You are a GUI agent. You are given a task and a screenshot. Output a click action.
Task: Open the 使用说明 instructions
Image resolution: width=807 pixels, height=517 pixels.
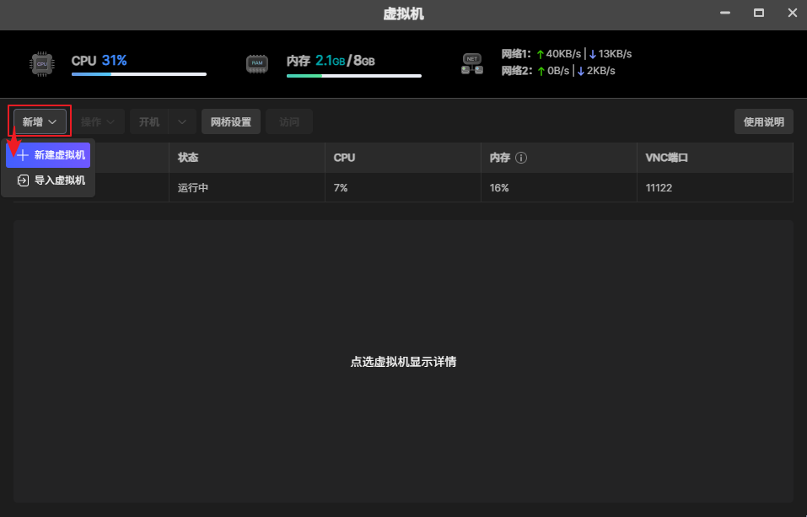(763, 121)
